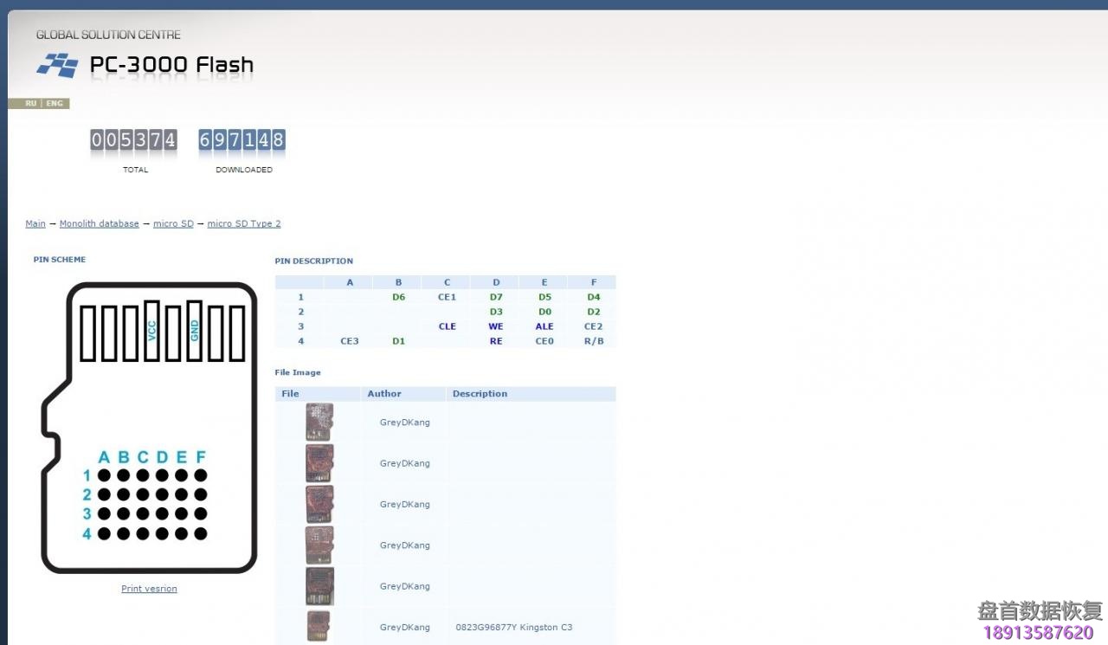Click the Print version link
1108x645 pixels.
tap(149, 589)
